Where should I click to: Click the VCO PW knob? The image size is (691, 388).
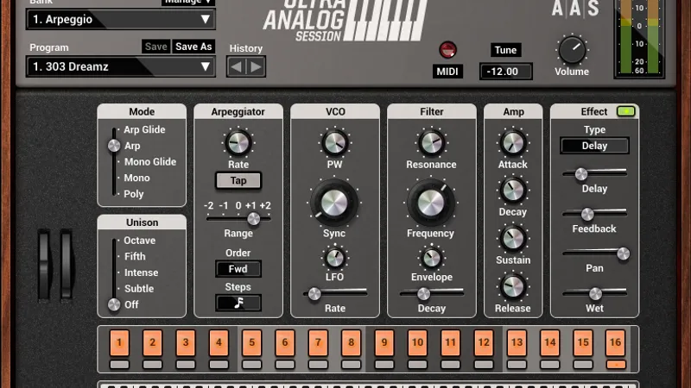334,142
